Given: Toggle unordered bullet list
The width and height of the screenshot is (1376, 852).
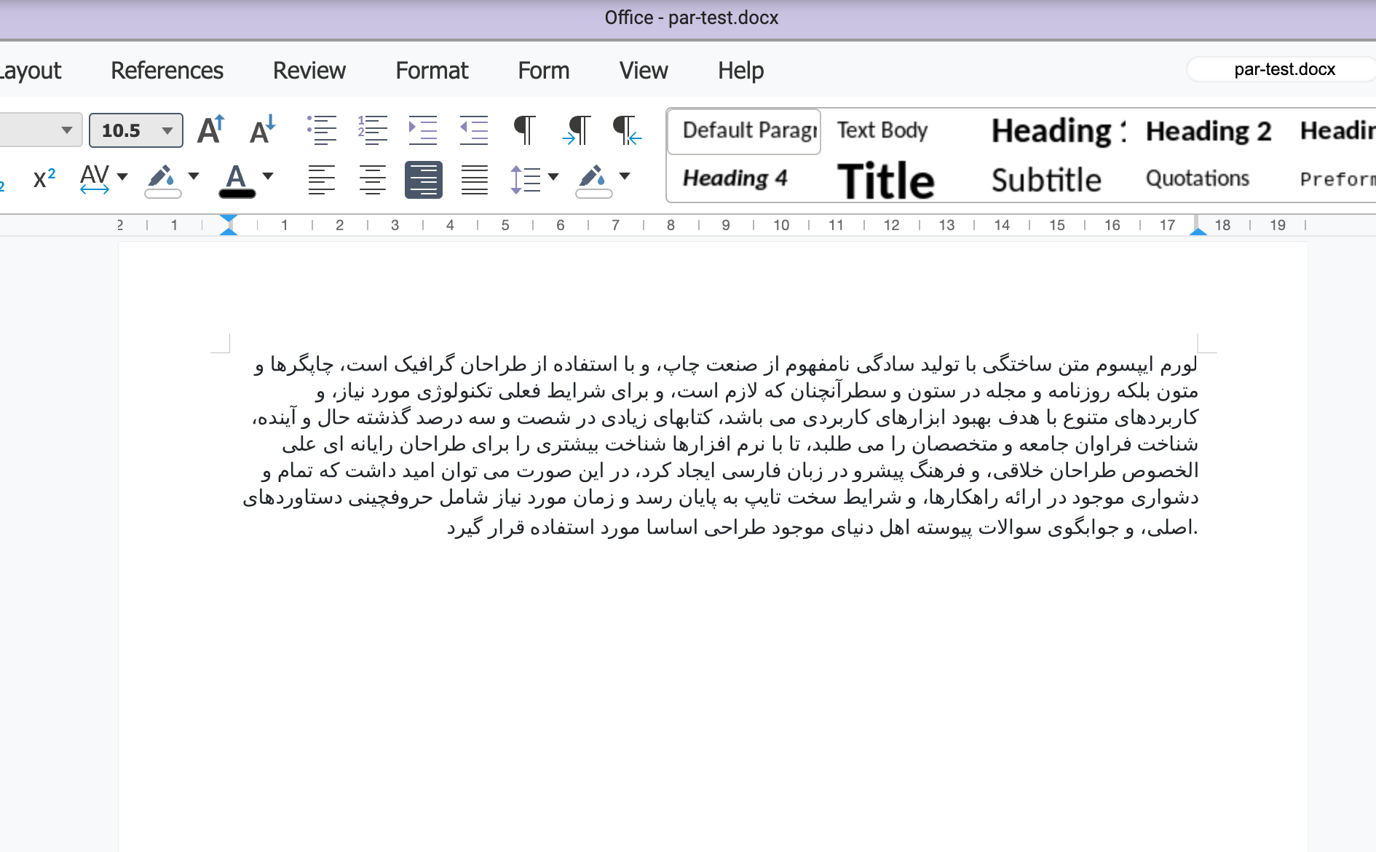Looking at the screenshot, I should tap(321, 130).
